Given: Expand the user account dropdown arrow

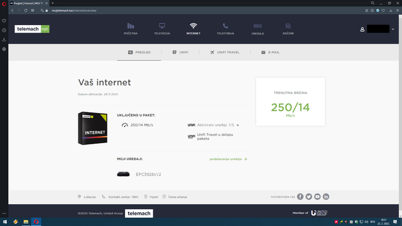Looking at the screenshot, I should pos(393,30).
